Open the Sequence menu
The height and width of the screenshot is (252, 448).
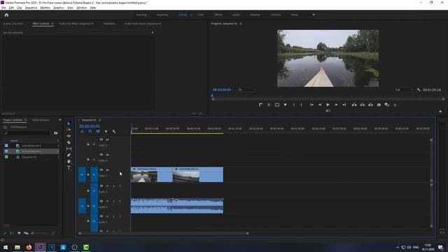pos(31,8)
